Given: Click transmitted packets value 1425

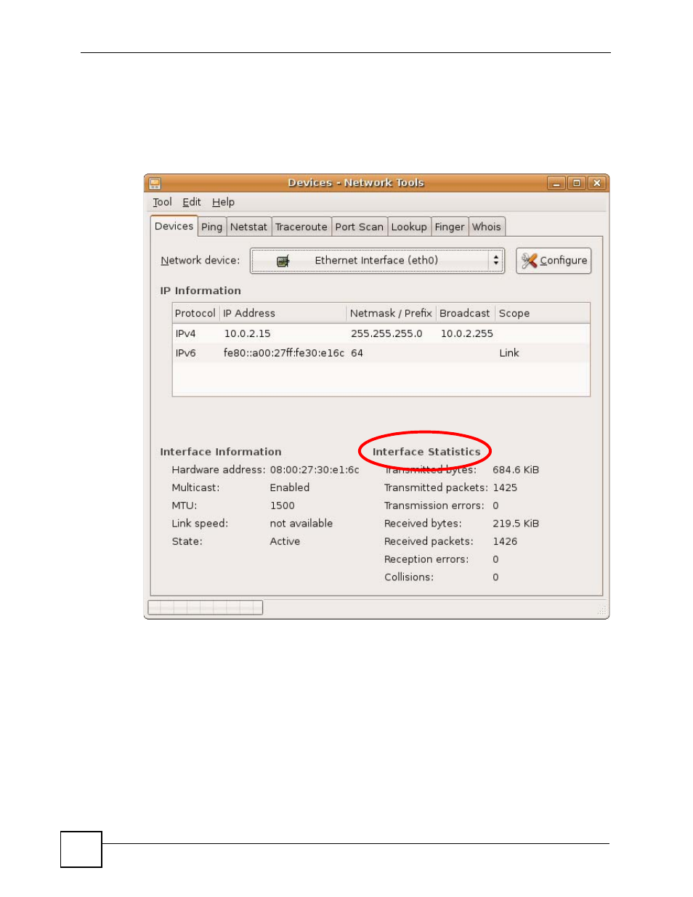Looking at the screenshot, I should click(505, 487).
